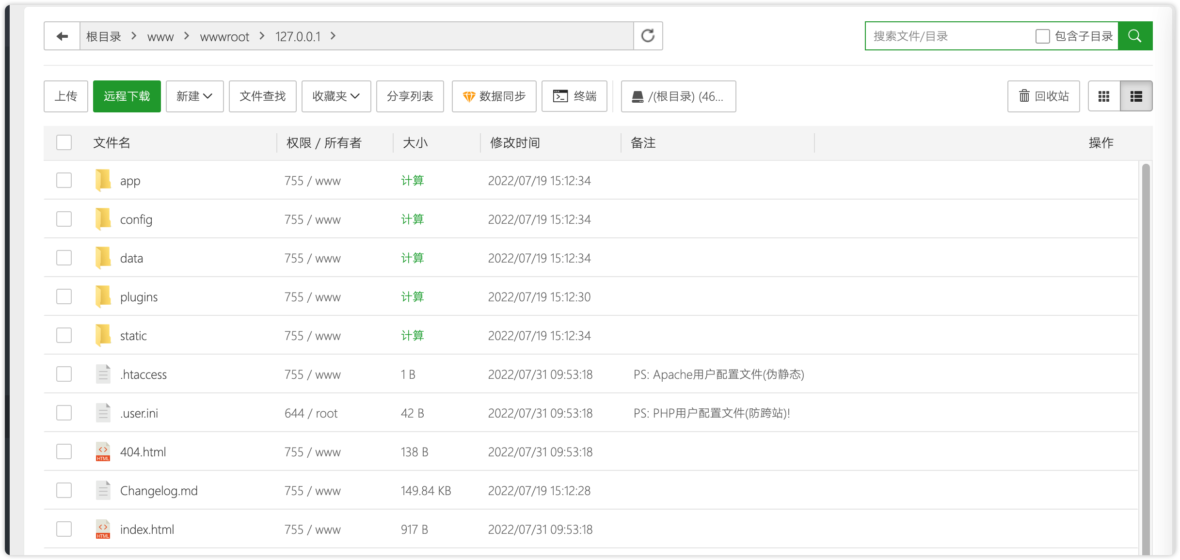Expand chevron after 127.0.0.1 breadcrumb
Image resolution: width=1180 pixels, height=560 pixels.
[x=333, y=36]
